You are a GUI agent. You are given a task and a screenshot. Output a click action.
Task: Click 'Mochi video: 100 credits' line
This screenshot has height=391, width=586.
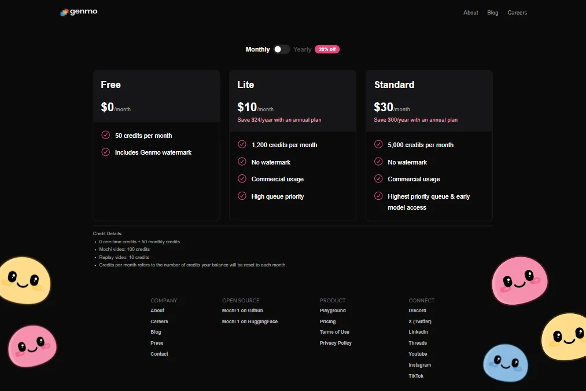(x=124, y=249)
